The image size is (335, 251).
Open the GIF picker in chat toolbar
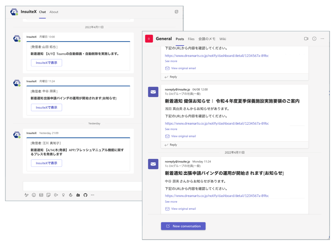click(x=41, y=195)
